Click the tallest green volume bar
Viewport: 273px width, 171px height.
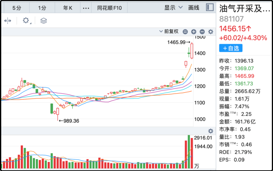[189, 152]
